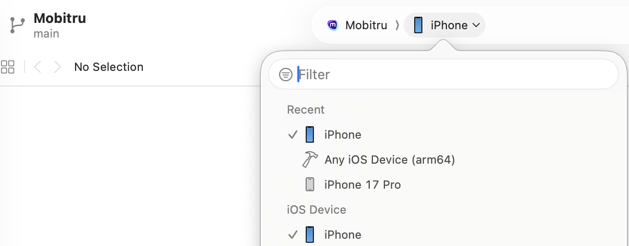Click the source control branch icon

tap(17, 25)
